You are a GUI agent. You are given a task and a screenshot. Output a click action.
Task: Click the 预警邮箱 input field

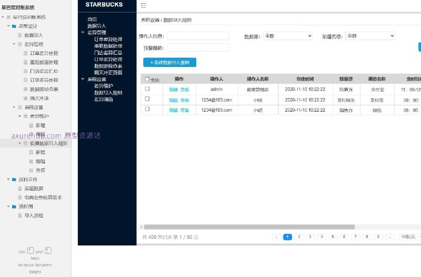[198, 48]
